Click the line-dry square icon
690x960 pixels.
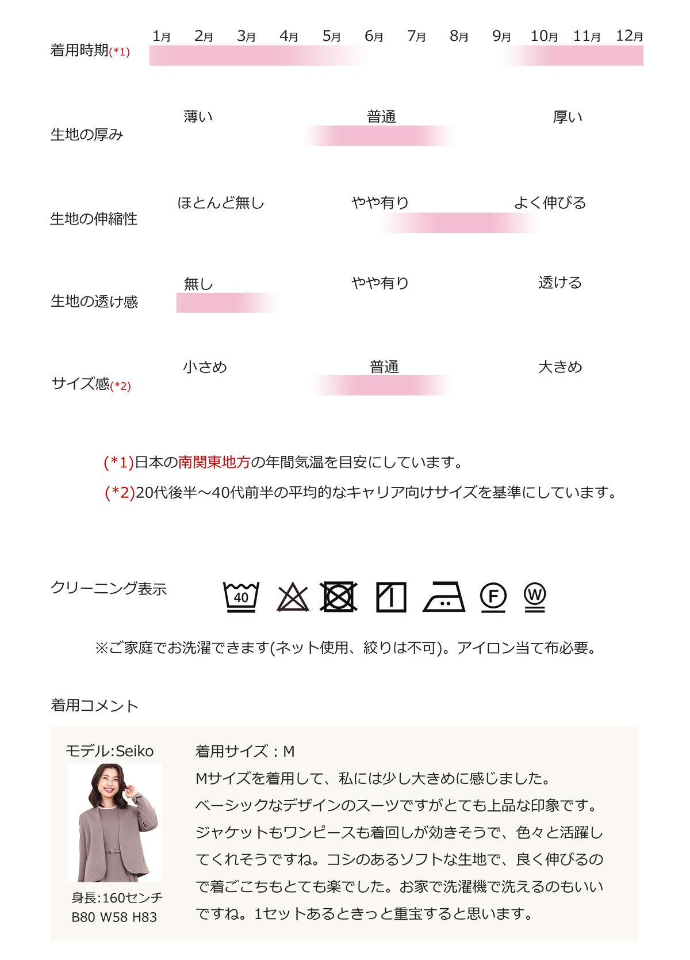[391, 597]
